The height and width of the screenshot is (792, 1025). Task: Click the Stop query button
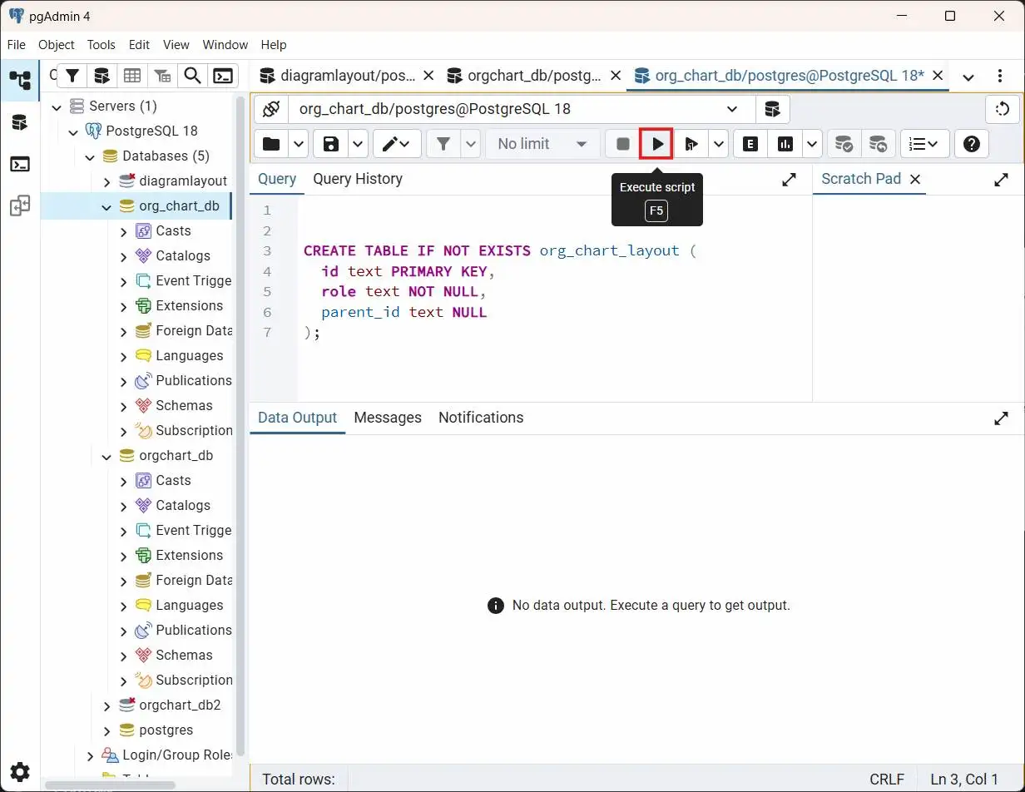[622, 144]
